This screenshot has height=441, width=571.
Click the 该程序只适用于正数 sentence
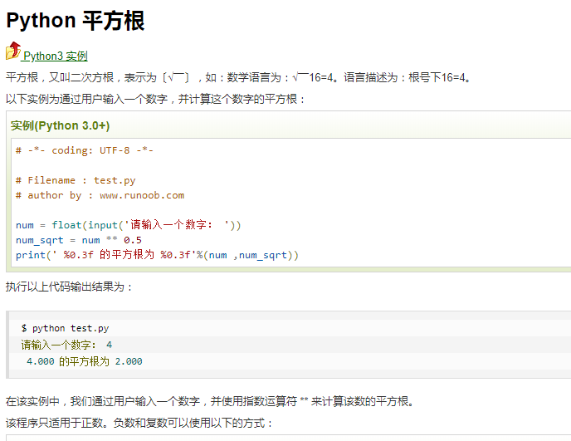[x=139, y=423]
